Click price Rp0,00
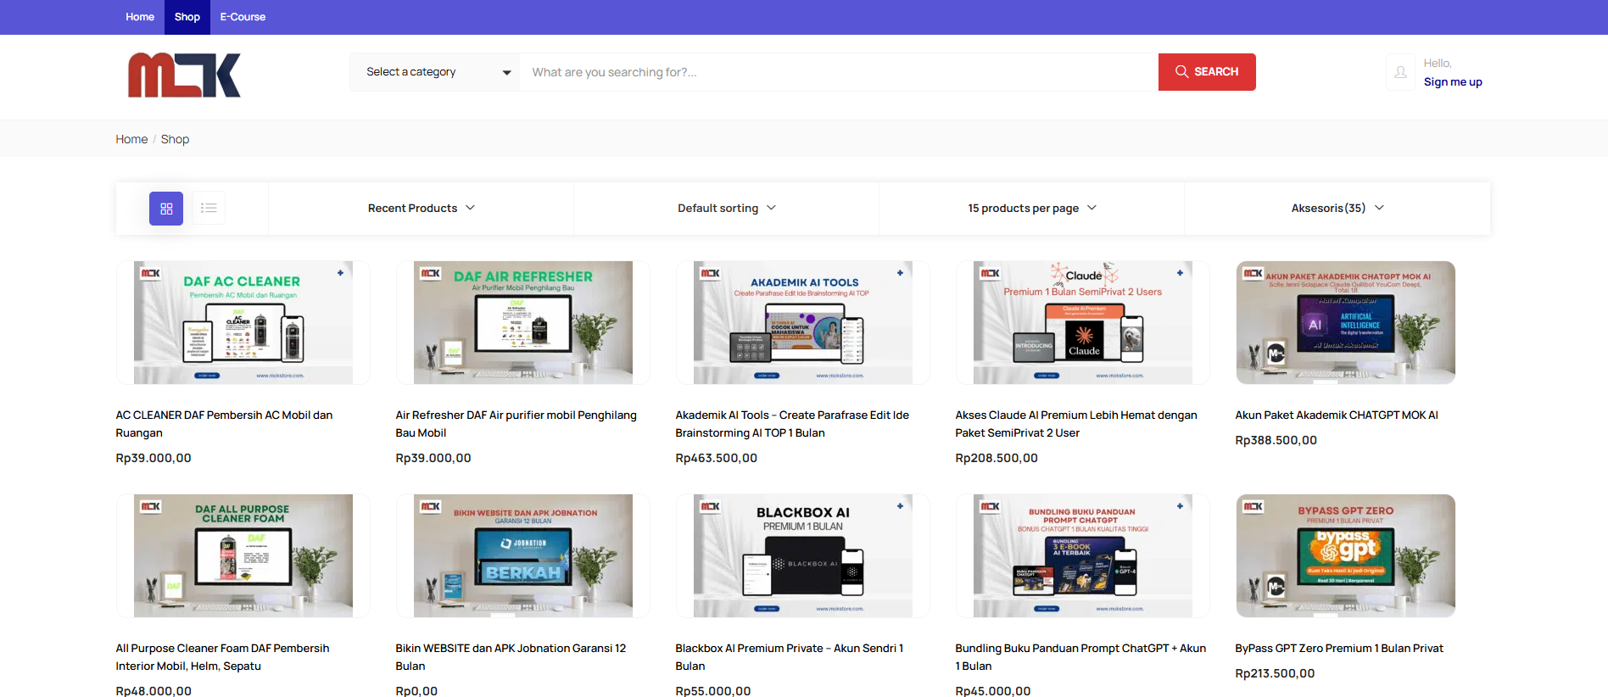This screenshot has width=1608, height=697. tap(416, 691)
